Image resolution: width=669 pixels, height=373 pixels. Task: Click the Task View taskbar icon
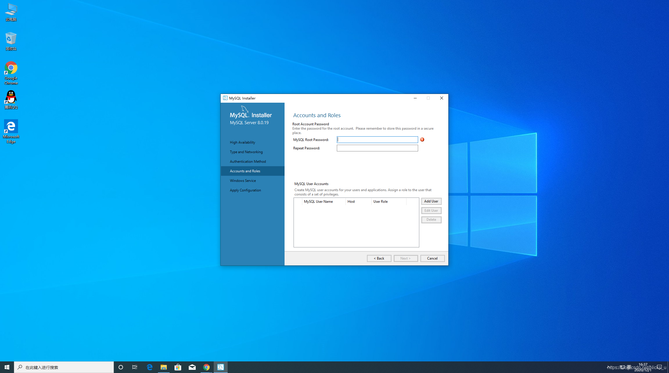coord(135,367)
